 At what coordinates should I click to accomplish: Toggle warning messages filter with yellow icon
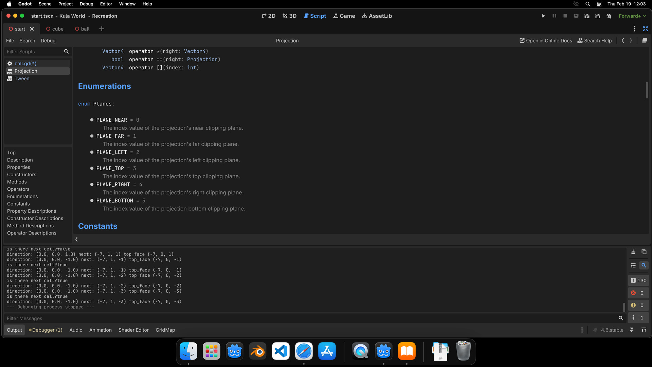tap(638, 305)
